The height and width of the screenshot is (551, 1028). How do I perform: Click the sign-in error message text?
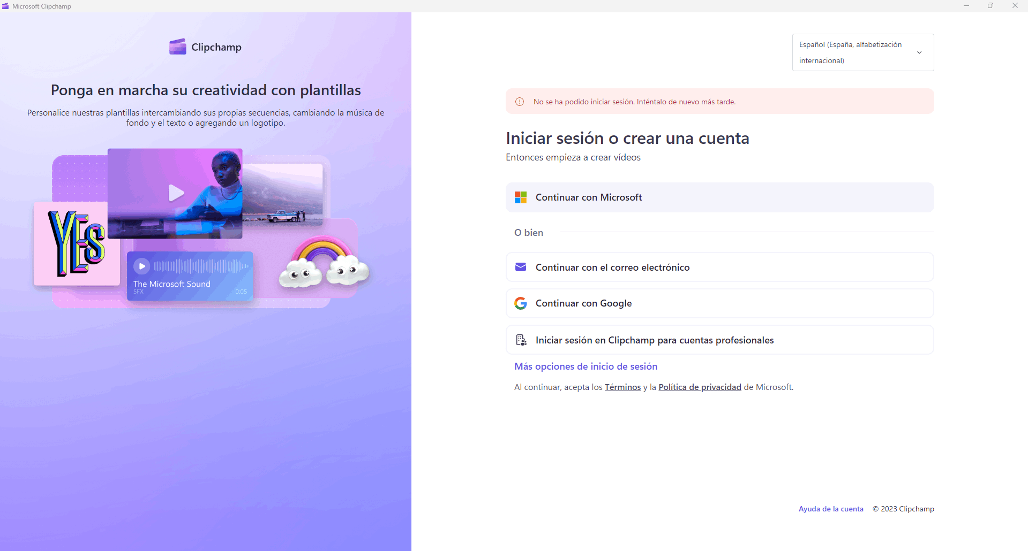634,102
